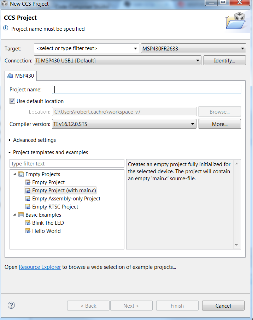The image size is (253, 320).
Task: Click the Project name text field
Action: click(147, 89)
